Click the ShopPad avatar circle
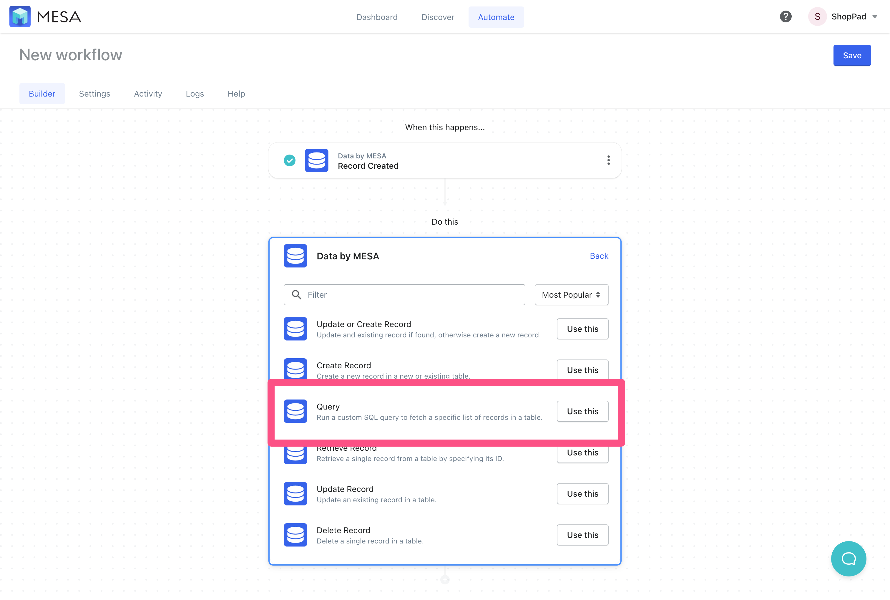This screenshot has width=890, height=600. [x=817, y=16]
